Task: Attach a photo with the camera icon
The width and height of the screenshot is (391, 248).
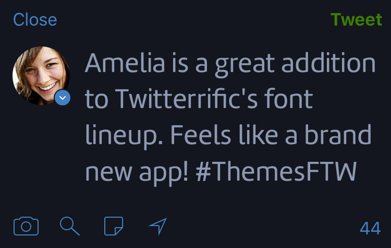Action: point(26,226)
